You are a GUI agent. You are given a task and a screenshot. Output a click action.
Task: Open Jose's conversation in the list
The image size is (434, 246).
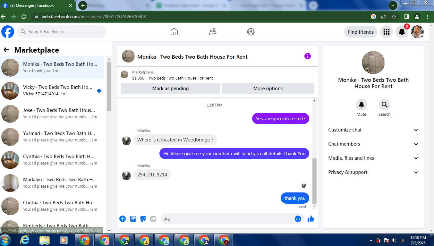(52, 114)
